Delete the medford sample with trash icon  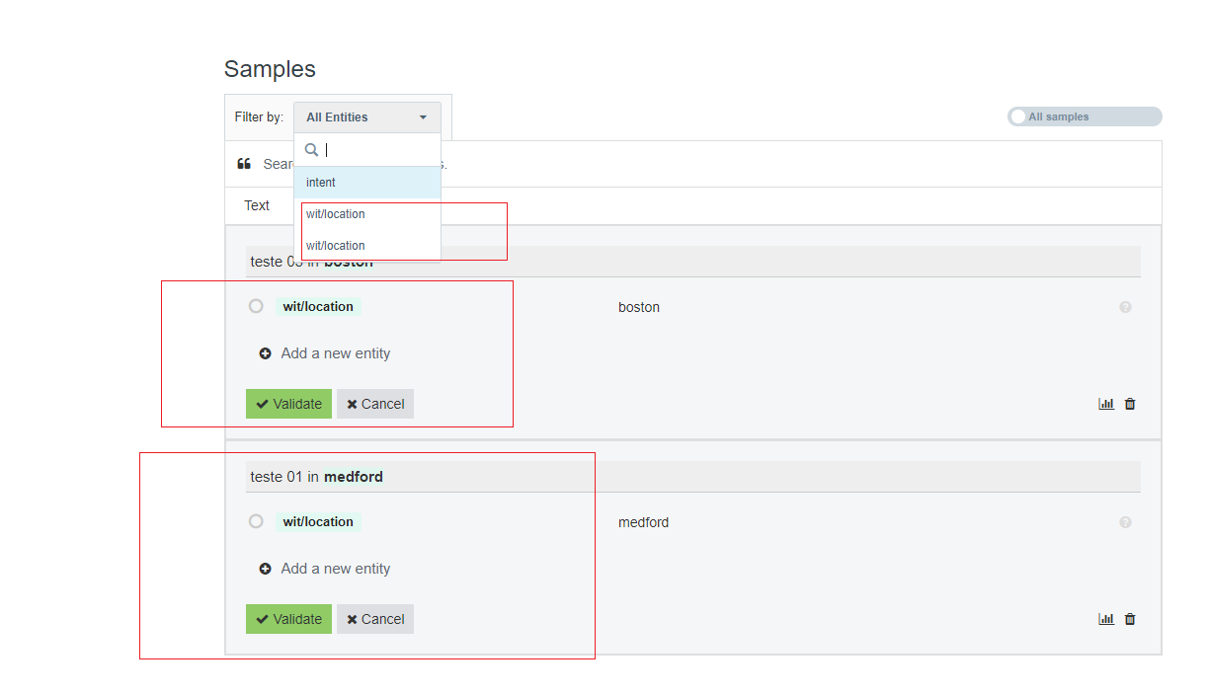pyautogui.click(x=1130, y=619)
